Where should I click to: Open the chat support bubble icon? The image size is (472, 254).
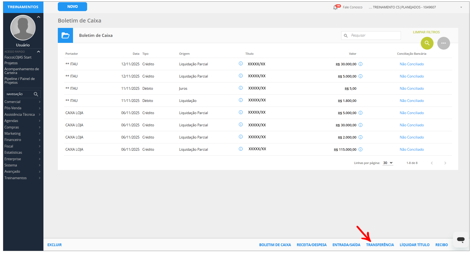461,239
